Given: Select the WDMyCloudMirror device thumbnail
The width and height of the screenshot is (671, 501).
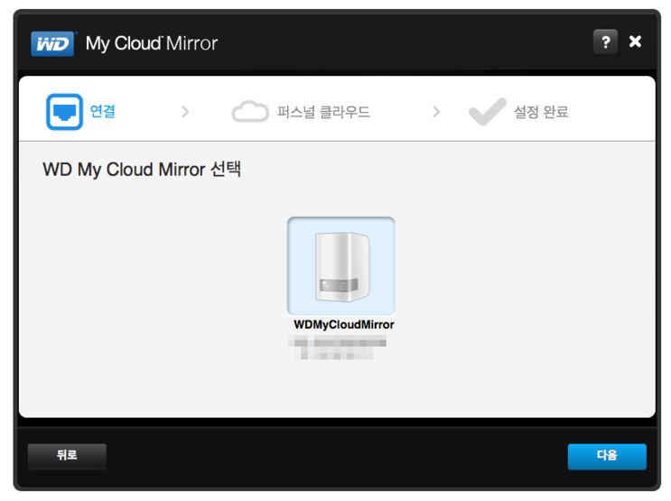Looking at the screenshot, I should pos(341,266).
